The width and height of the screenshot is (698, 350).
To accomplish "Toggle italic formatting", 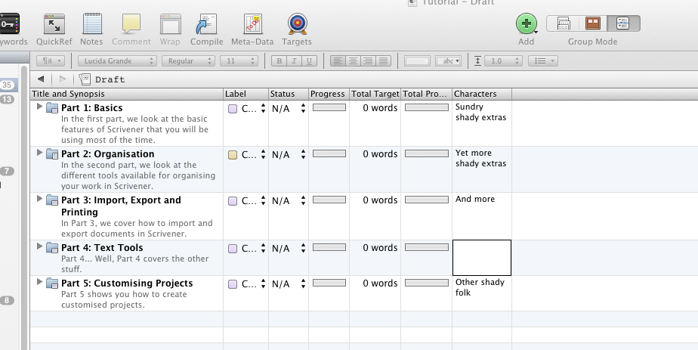I will (x=294, y=61).
